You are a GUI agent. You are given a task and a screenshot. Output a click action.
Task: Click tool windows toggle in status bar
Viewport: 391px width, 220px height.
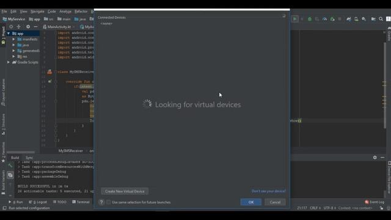4,208
